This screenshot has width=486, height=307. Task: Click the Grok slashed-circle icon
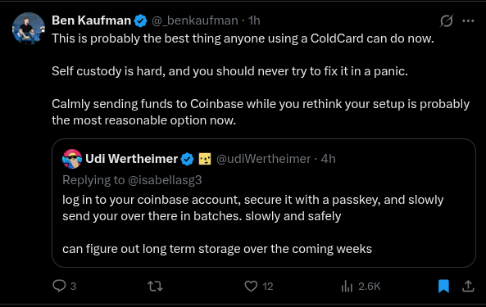(447, 21)
